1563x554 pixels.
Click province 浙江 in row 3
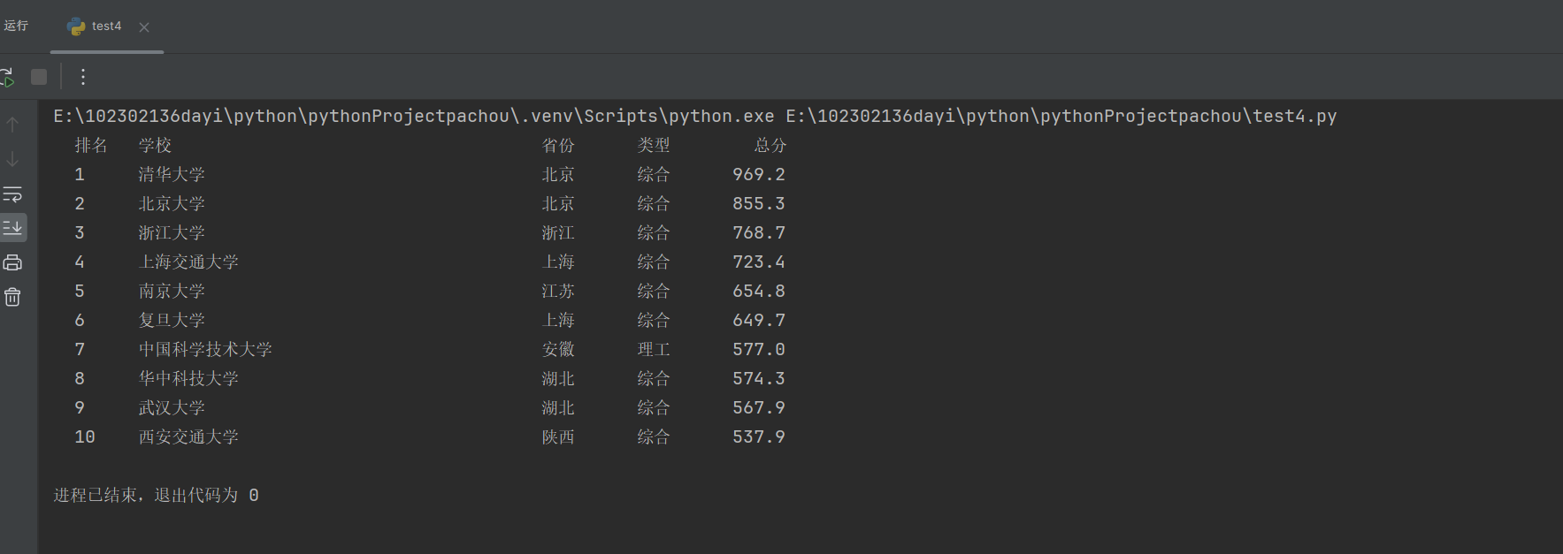[x=558, y=232]
